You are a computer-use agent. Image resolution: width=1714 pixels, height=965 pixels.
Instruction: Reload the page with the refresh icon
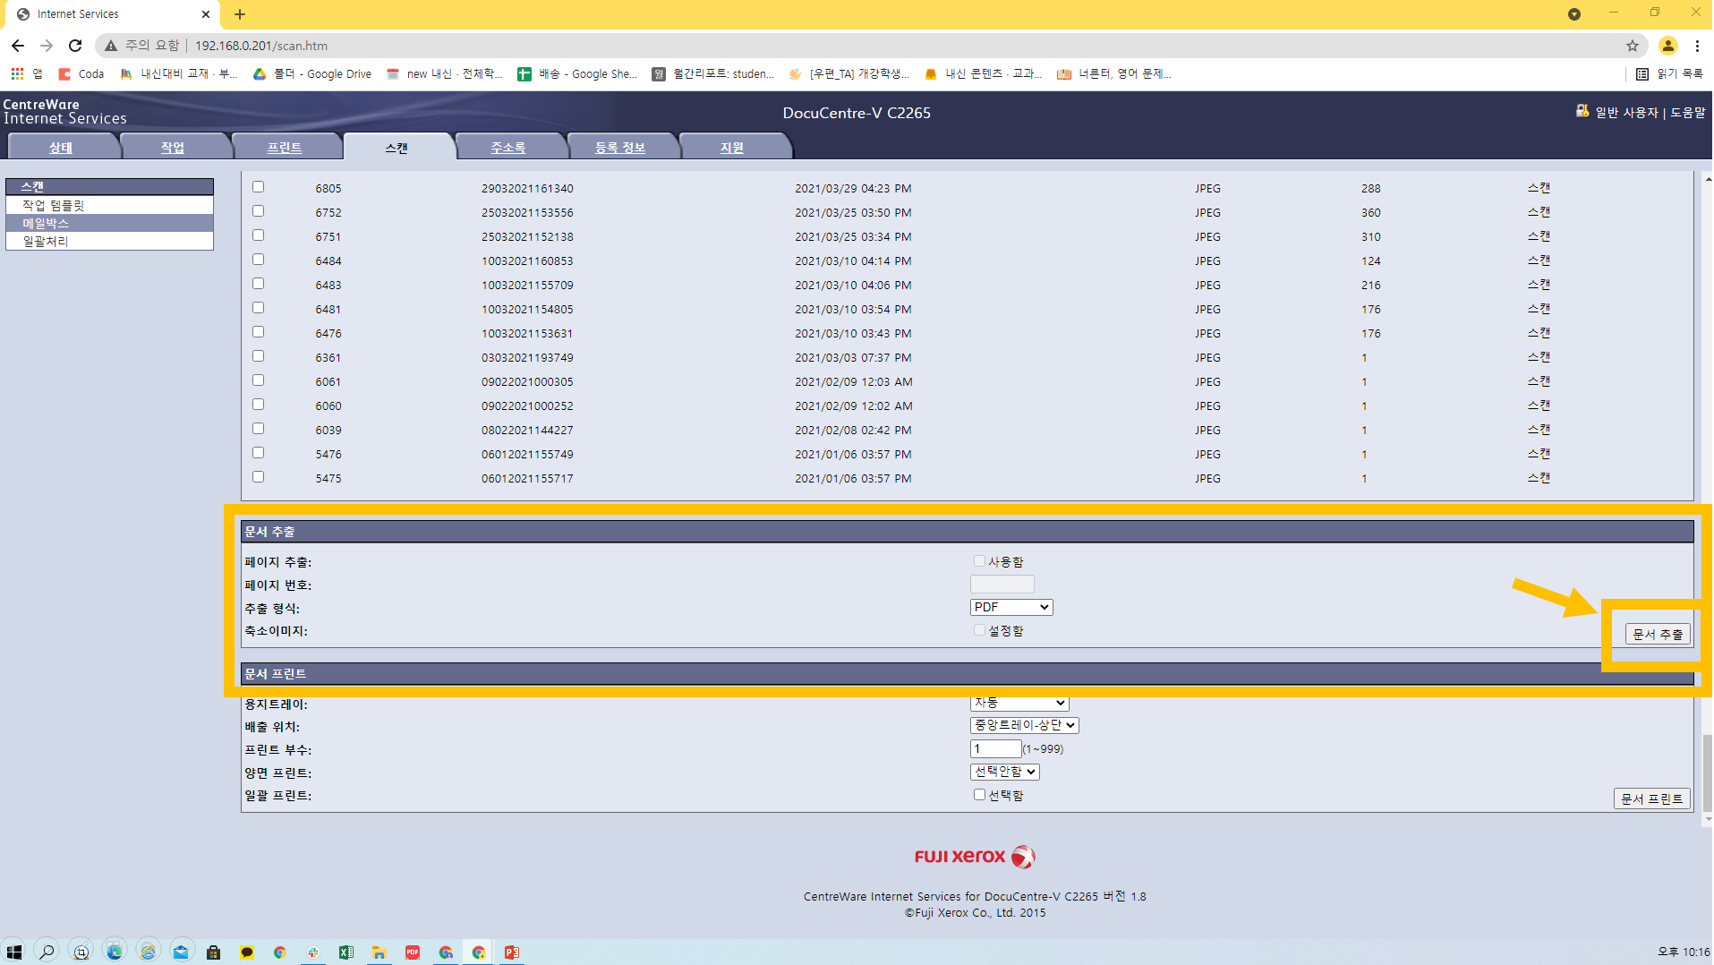tap(75, 46)
